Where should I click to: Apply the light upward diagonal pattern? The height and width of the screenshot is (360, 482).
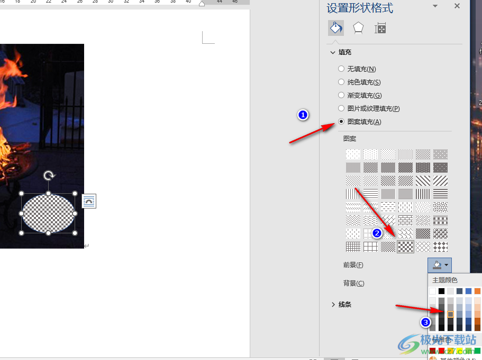370,181
